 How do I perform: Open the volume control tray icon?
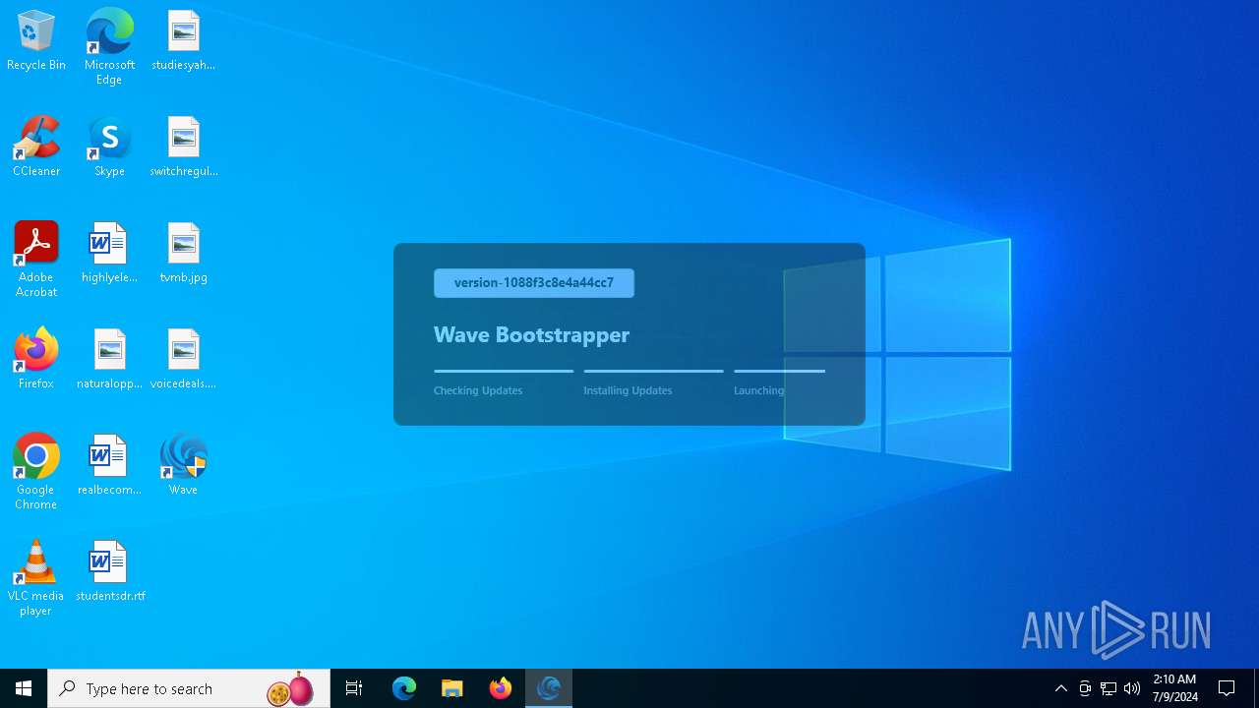pos(1132,688)
